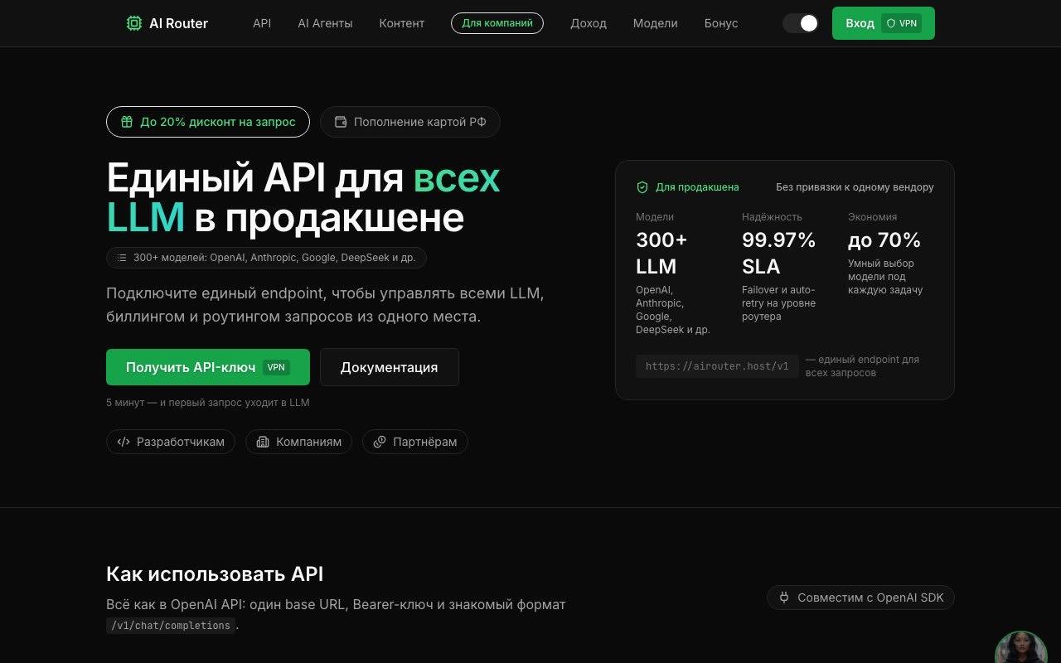1061x663 pixels.
Task: Open the API menu item
Action: (262, 23)
